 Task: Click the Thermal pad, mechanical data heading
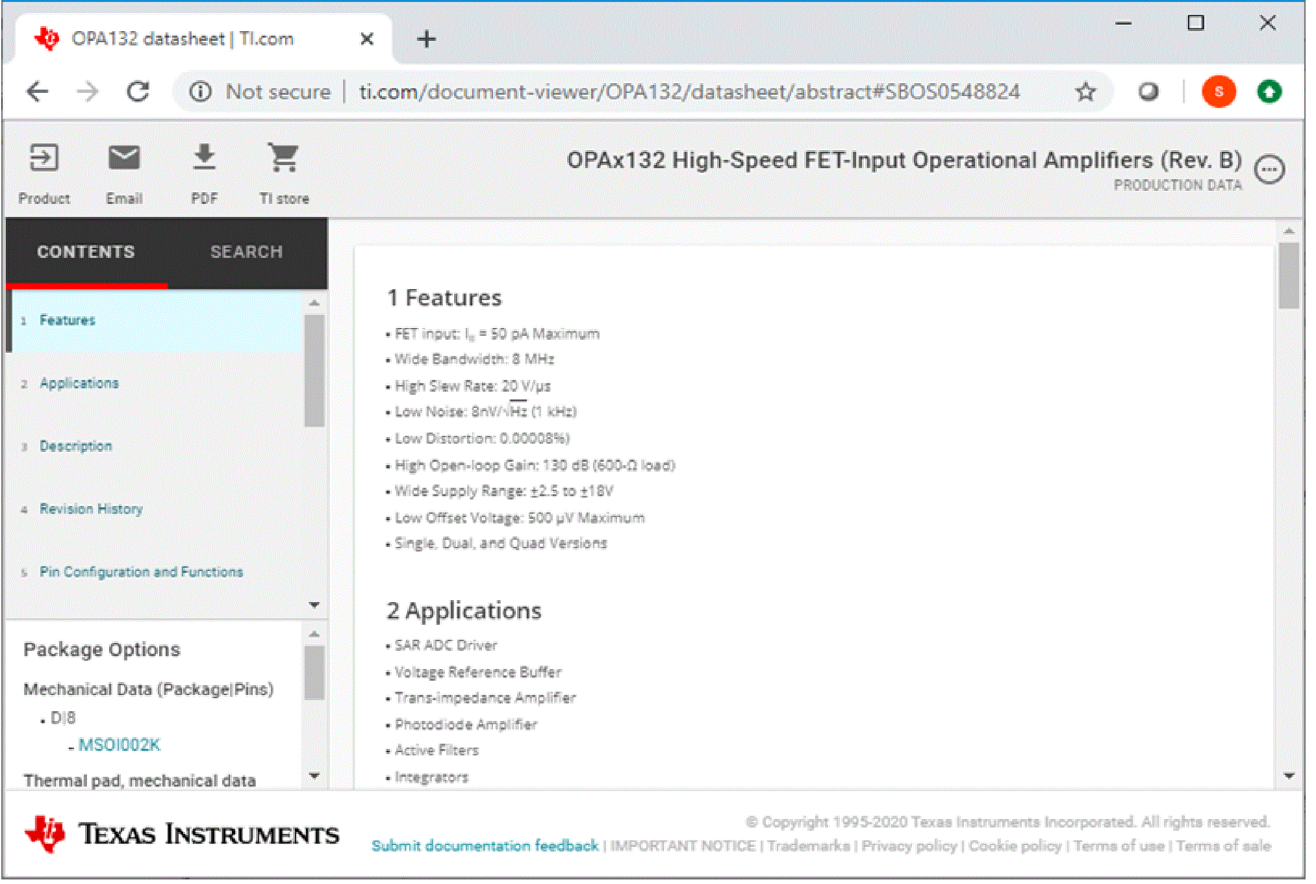coord(140,781)
